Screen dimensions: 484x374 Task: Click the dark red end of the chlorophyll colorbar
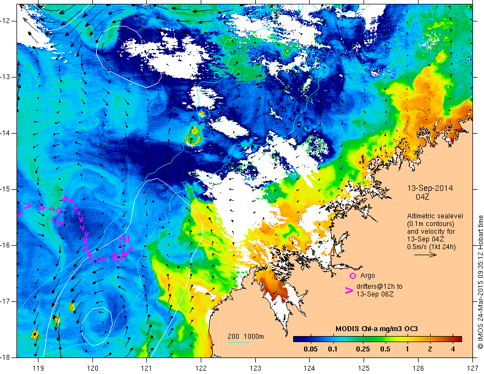click(x=458, y=339)
